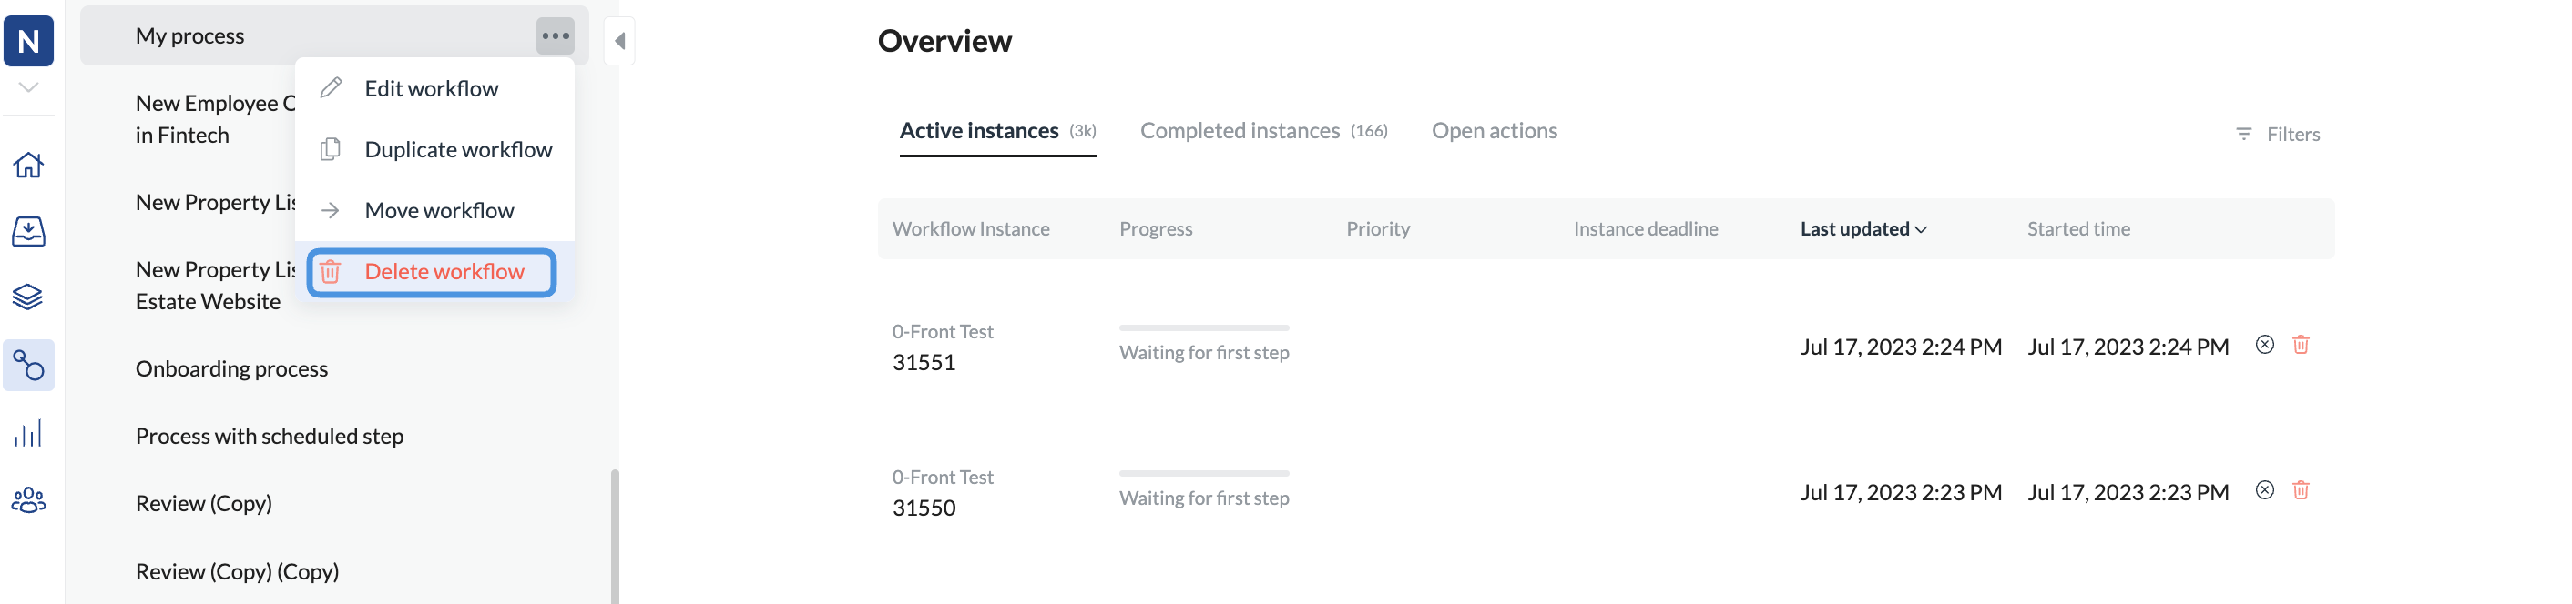This screenshot has width=2572, height=604.
Task: Open the Open actions tab
Action: 1495,129
